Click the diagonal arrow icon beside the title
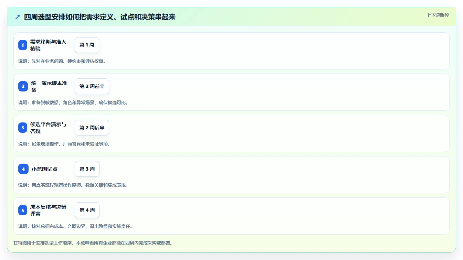The width and height of the screenshot is (463, 260). point(18,17)
